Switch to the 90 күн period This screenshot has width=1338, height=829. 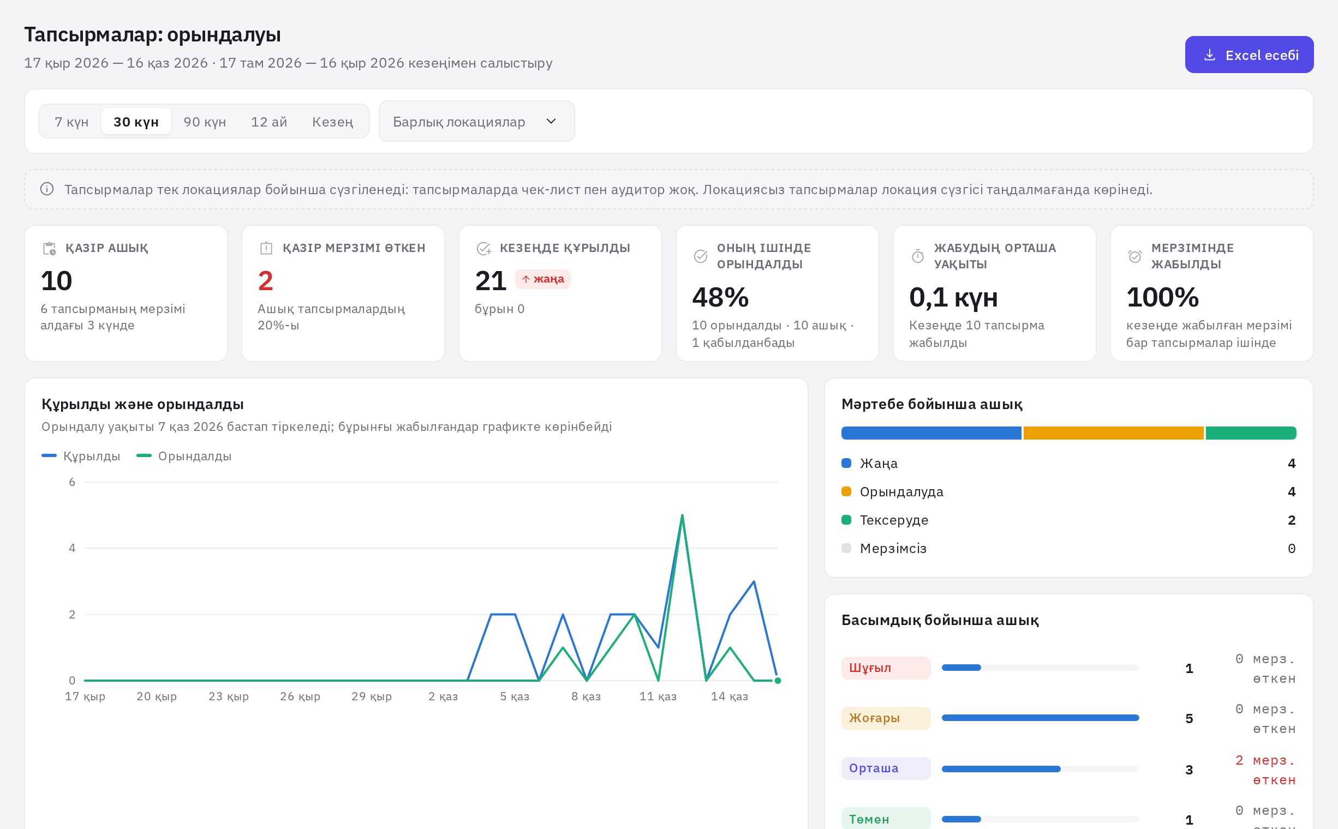205,121
